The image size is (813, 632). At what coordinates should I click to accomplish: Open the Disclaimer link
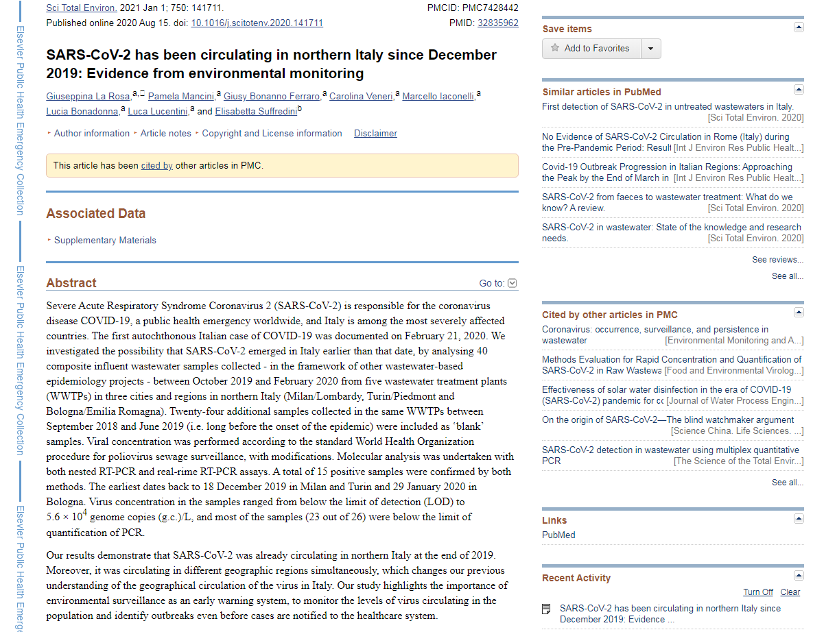(375, 134)
